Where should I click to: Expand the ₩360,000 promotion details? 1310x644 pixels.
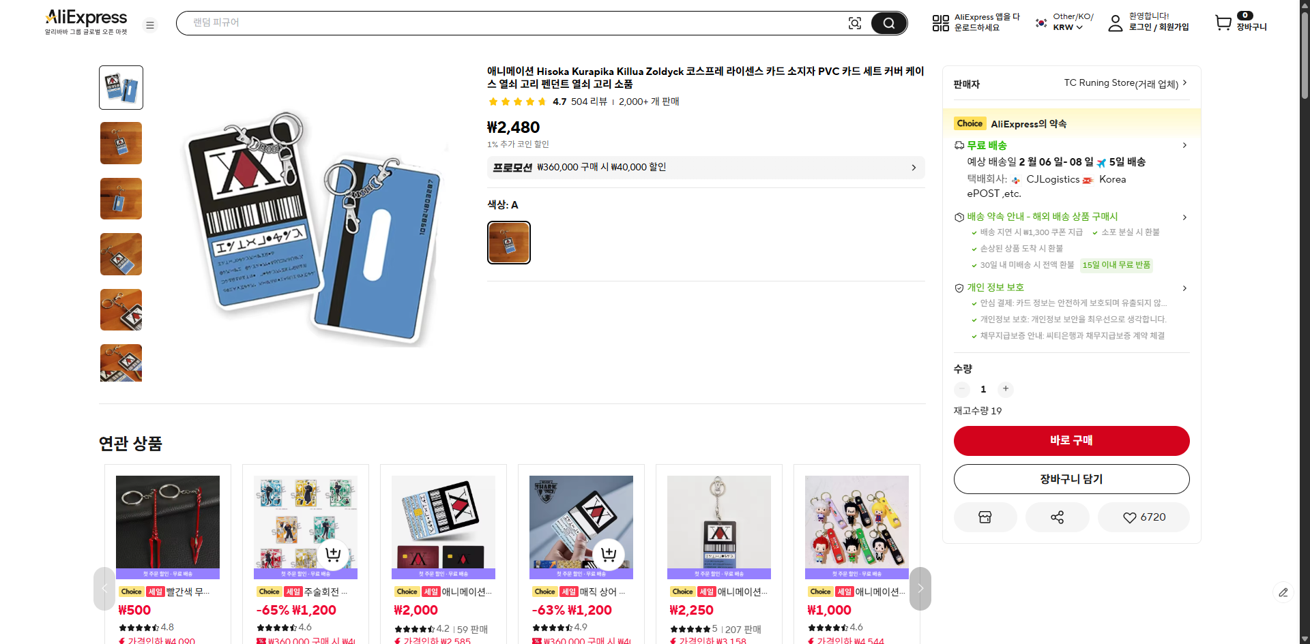[914, 168]
